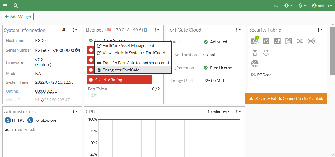
Task: Click the 225.00 MiB storage used value
Action: (x=214, y=81)
